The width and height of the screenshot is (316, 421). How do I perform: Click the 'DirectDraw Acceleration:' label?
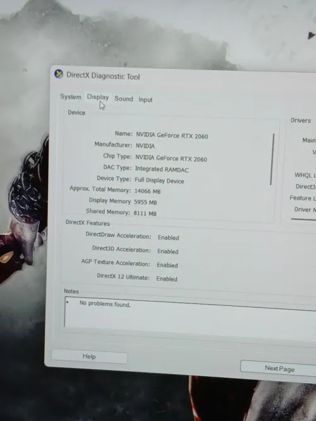click(118, 236)
